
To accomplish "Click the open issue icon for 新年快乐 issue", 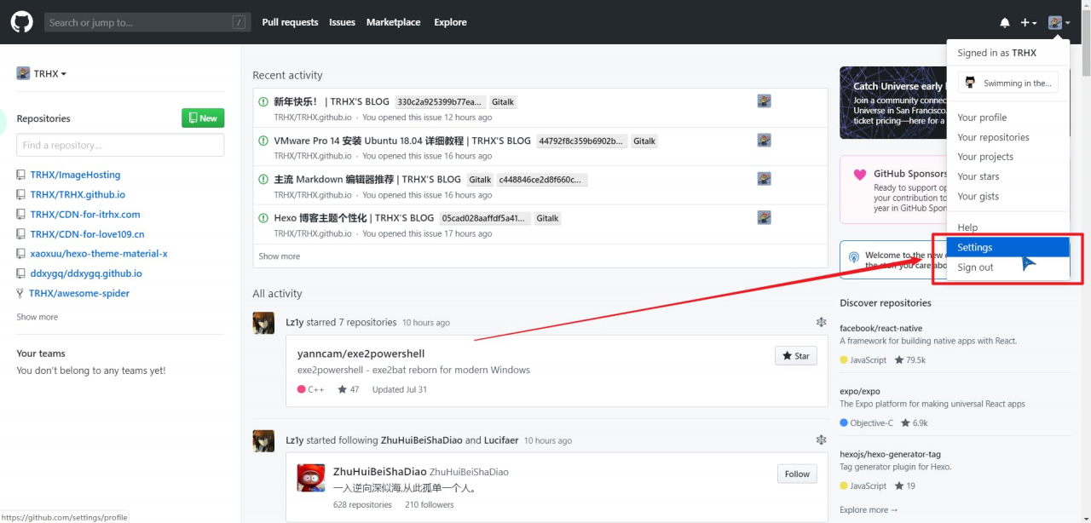I will pos(263,102).
